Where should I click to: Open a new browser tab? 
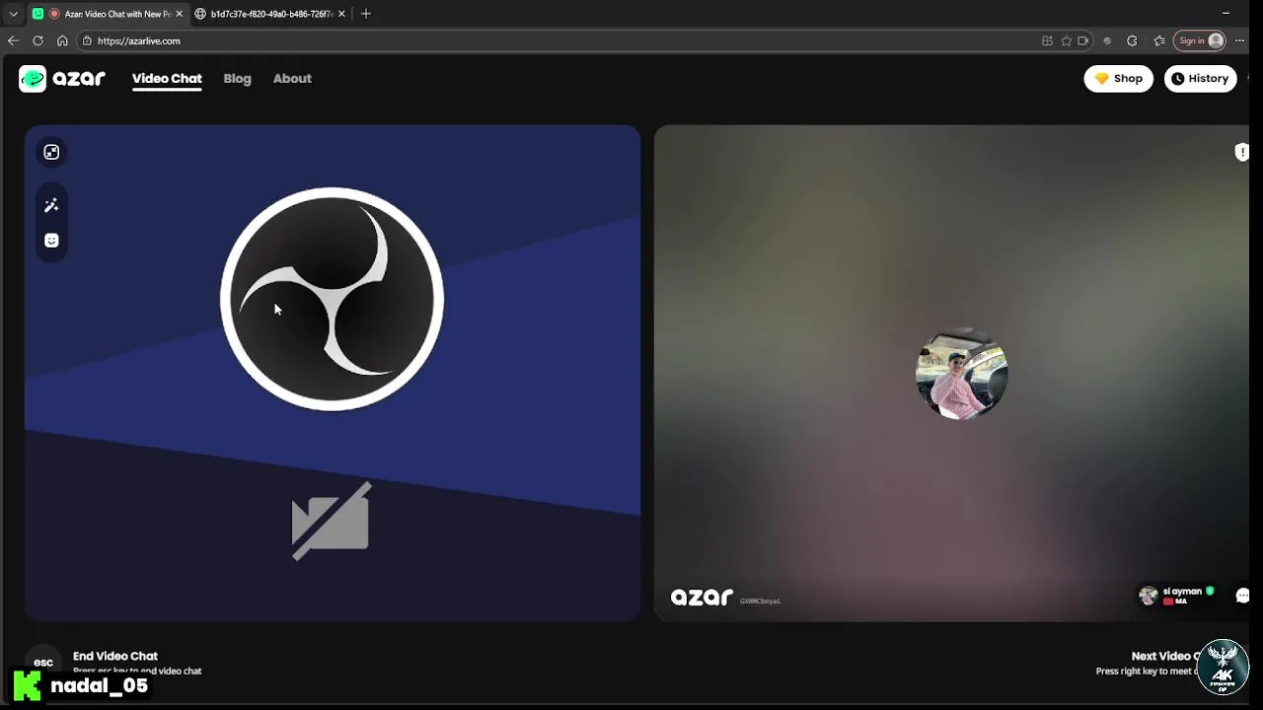click(366, 14)
